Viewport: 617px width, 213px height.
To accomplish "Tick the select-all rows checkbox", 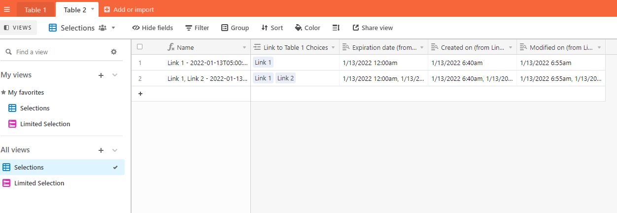I will (x=140, y=47).
